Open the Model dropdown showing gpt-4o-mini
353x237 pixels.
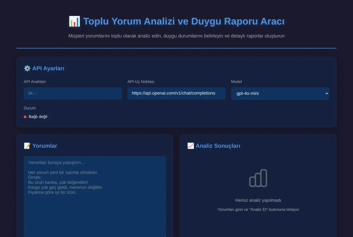click(280, 94)
